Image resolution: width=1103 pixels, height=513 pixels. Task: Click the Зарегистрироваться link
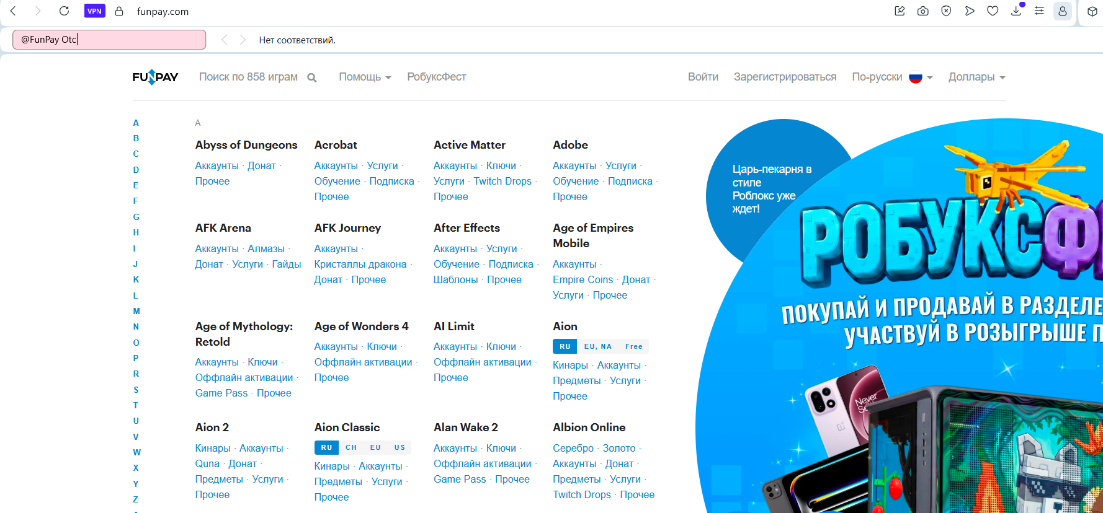[x=785, y=77]
